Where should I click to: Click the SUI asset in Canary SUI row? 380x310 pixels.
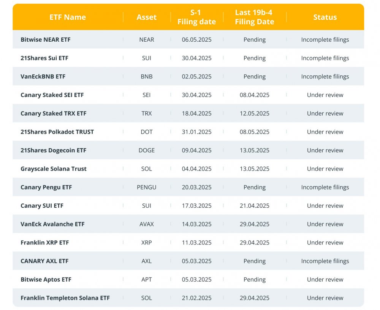click(x=147, y=206)
